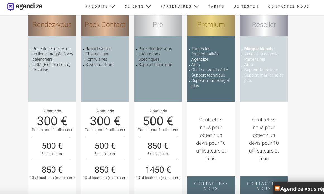324x194 pixels.
Task: Click the Clients menu label
Action: click(x=134, y=6)
